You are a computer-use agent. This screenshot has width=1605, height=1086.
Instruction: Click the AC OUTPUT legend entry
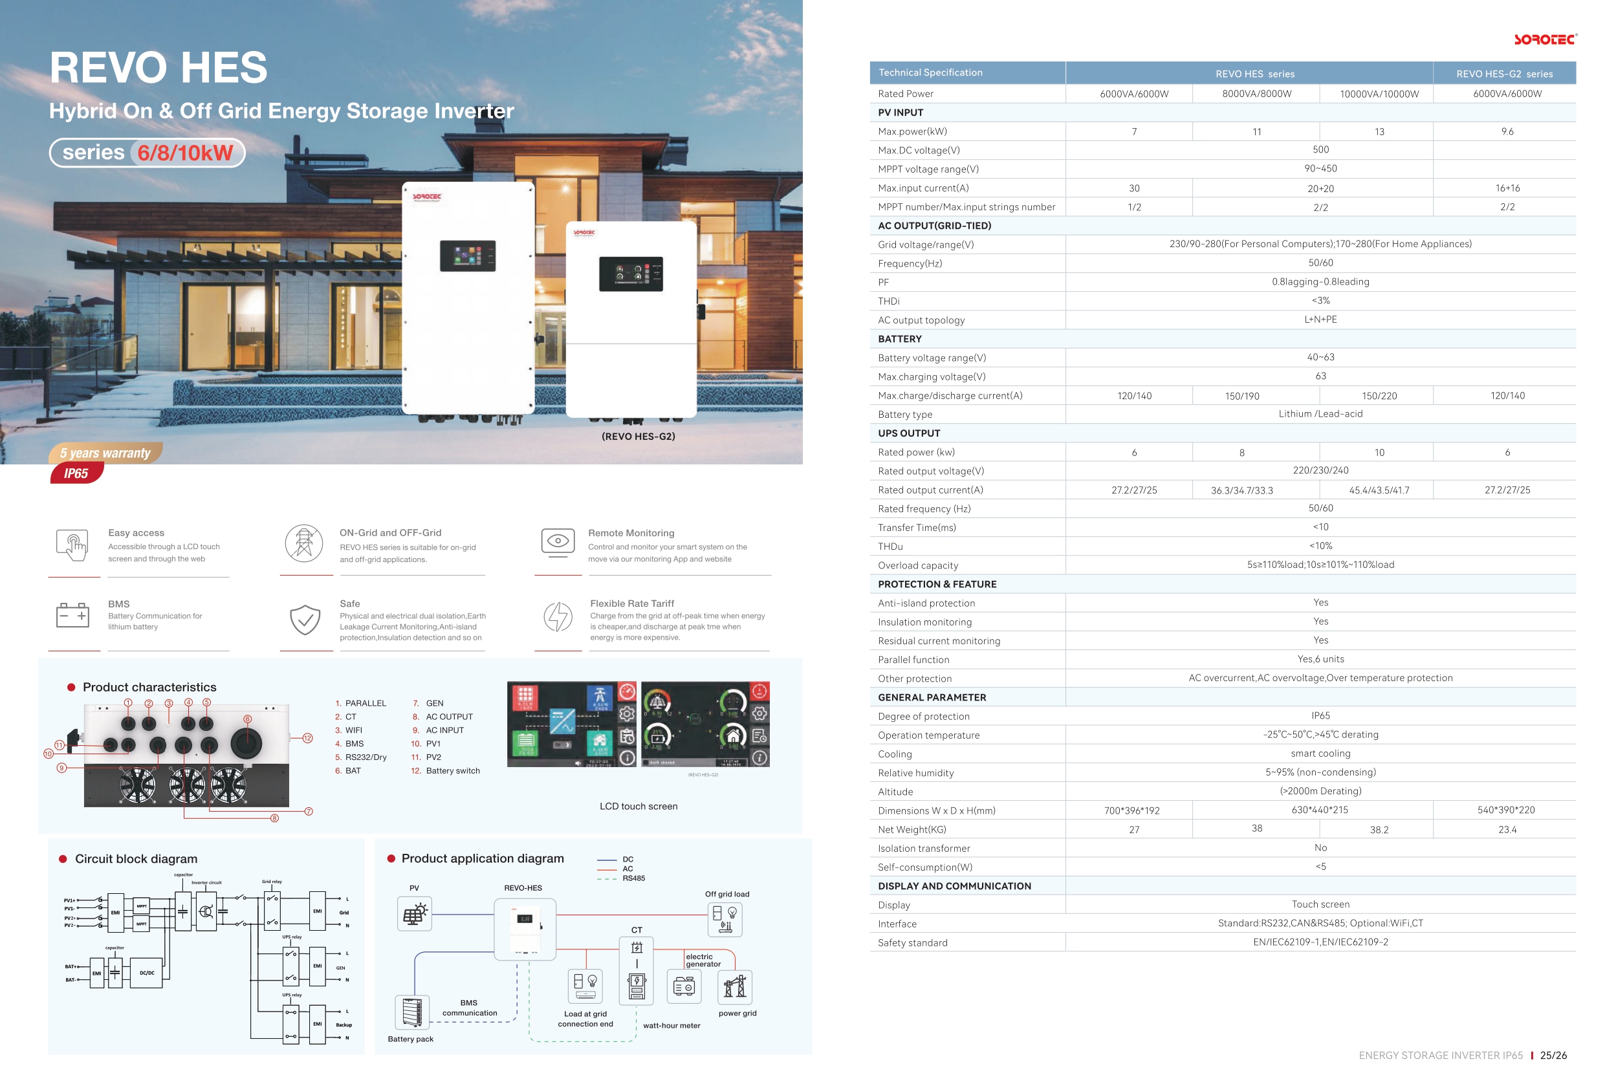tap(442, 717)
